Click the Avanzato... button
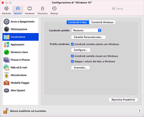144x117 pixels. point(80,68)
